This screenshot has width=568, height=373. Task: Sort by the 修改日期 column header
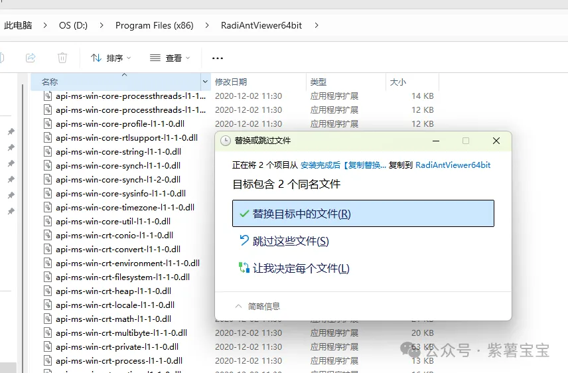tap(231, 82)
